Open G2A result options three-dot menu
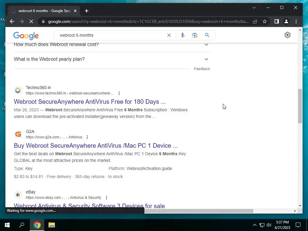Image resolution: width=308 pixels, height=231 pixels. (x=87, y=137)
